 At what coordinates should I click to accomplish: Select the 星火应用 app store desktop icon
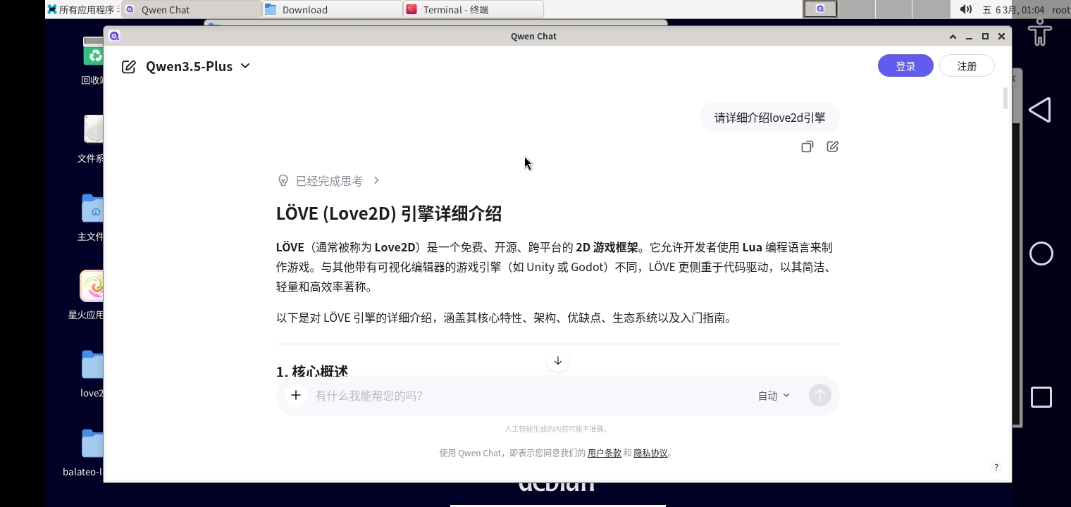click(x=87, y=295)
